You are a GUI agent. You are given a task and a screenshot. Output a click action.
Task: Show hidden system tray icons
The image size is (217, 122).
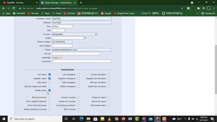click(x=185, y=119)
